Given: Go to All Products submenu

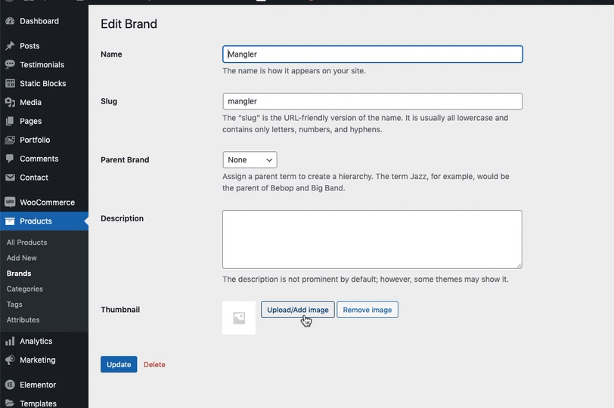Looking at the screenshot, I should tap(27, 243).
